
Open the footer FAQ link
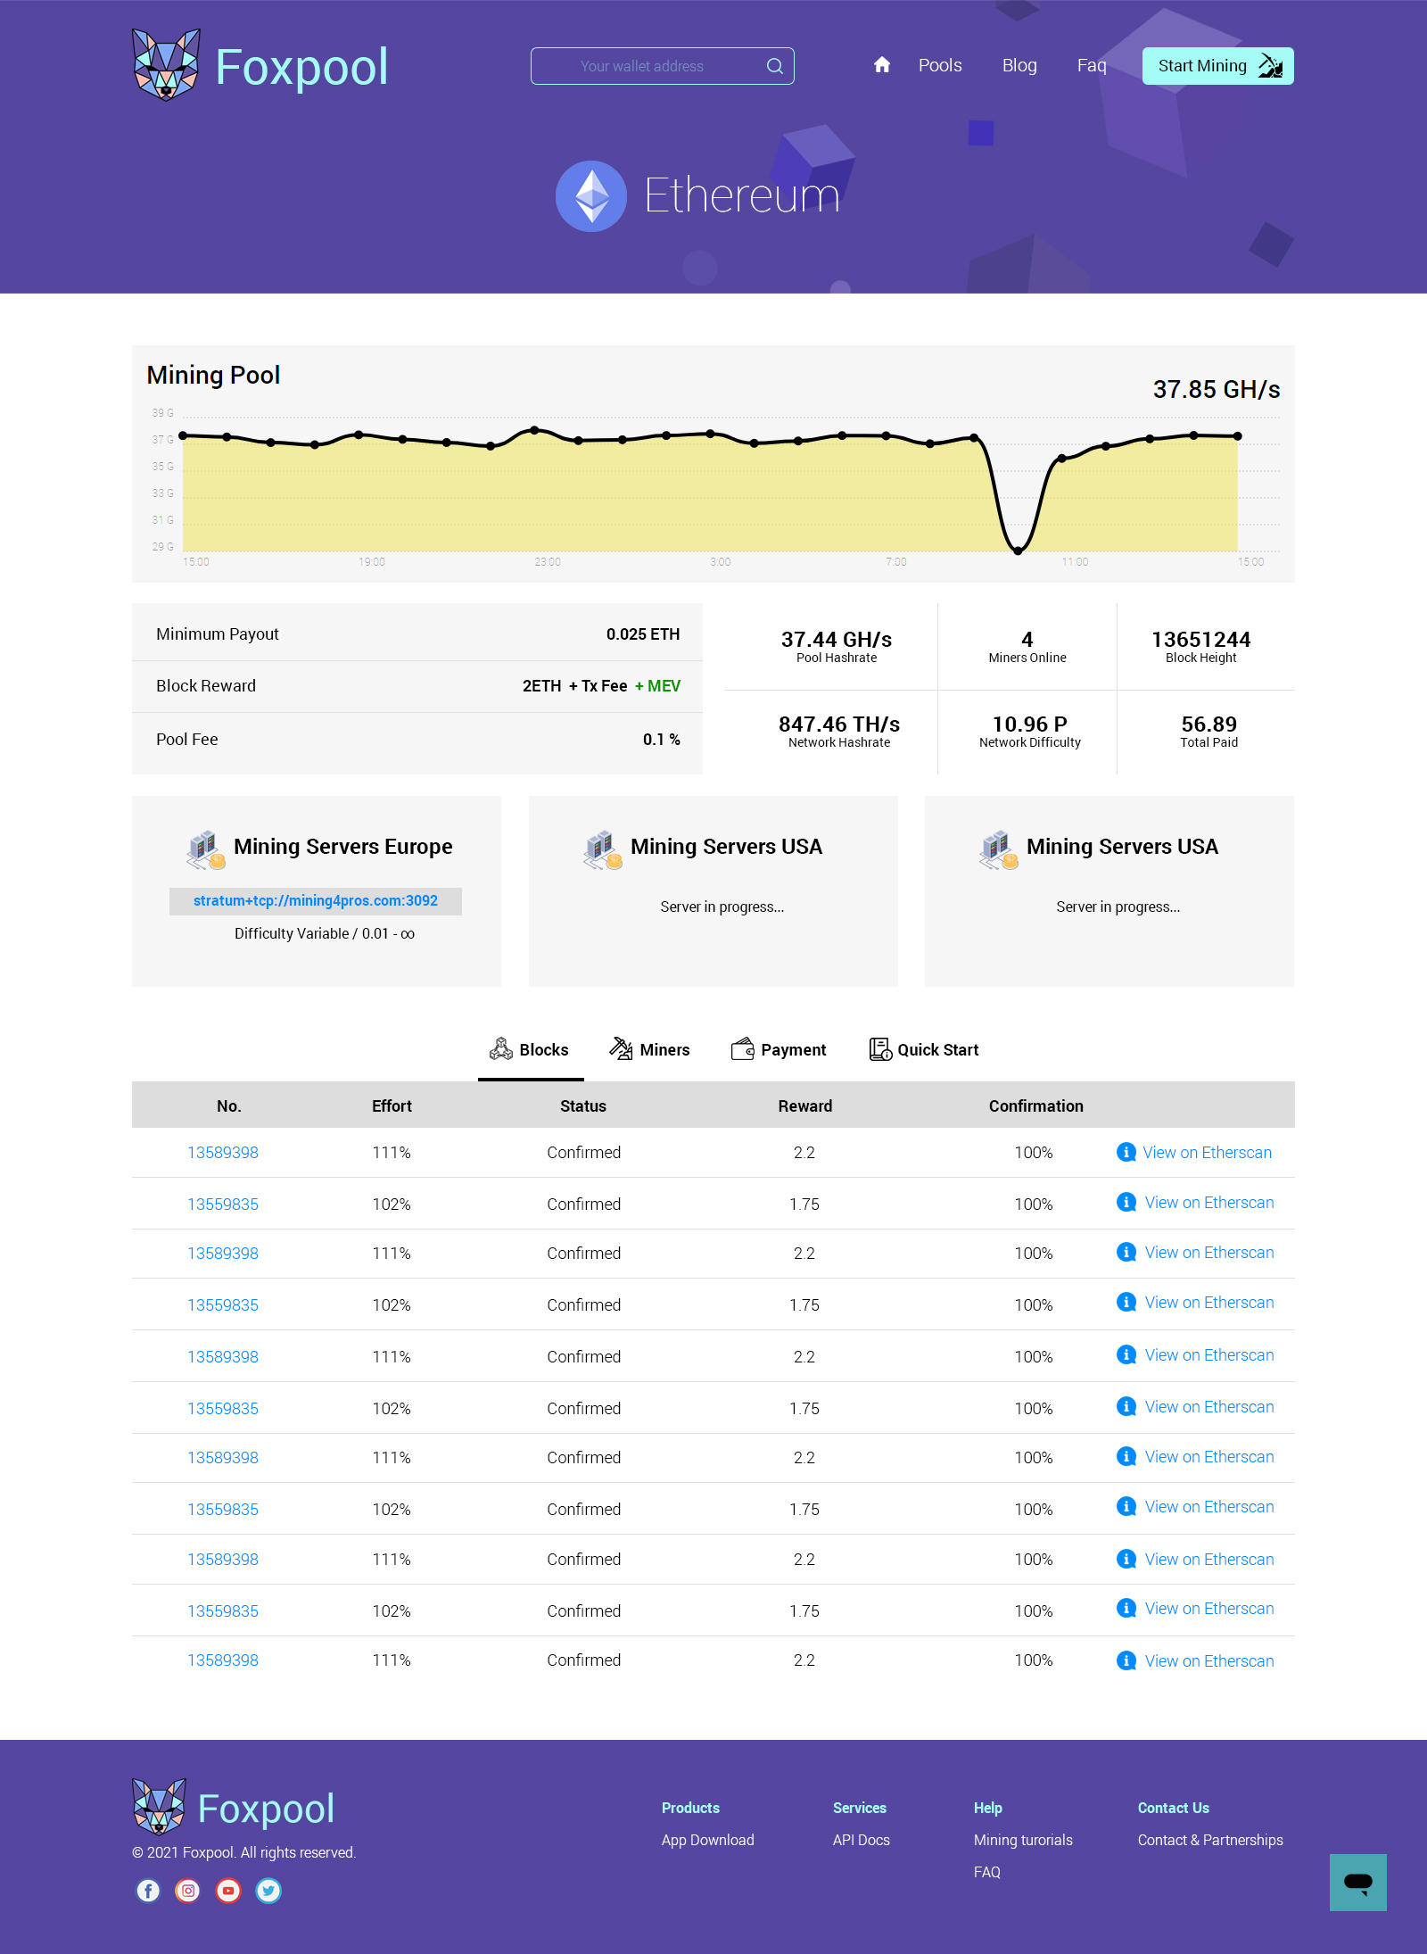986,1872
